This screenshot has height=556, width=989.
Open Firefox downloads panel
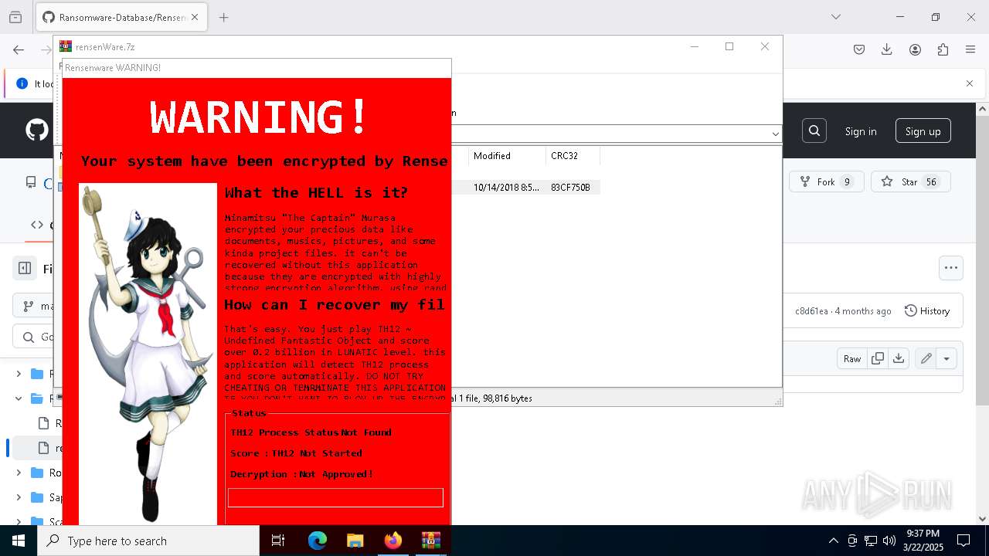(887, 49)
